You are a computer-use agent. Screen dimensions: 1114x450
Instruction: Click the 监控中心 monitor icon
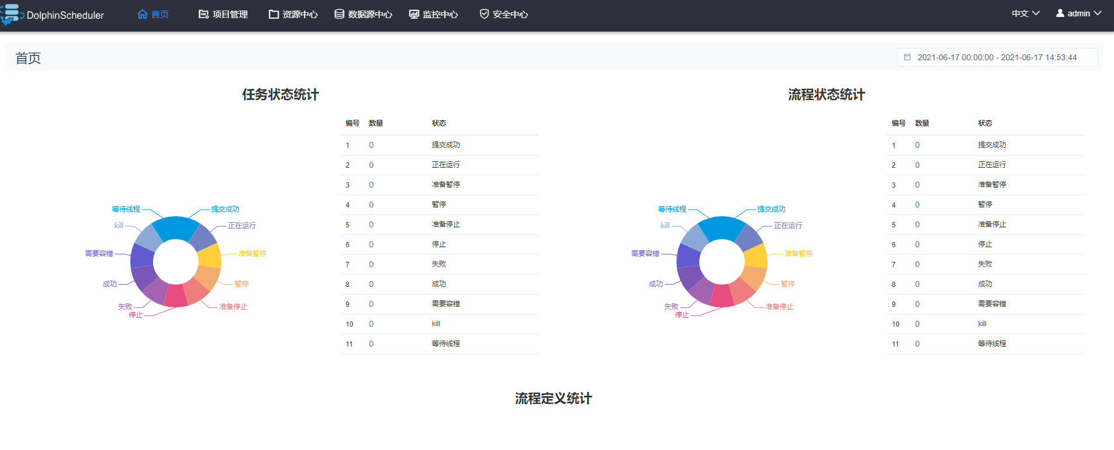coord(414,14)
